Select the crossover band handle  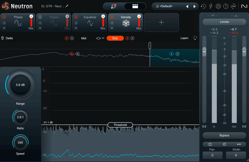click(x=150, y=45)
